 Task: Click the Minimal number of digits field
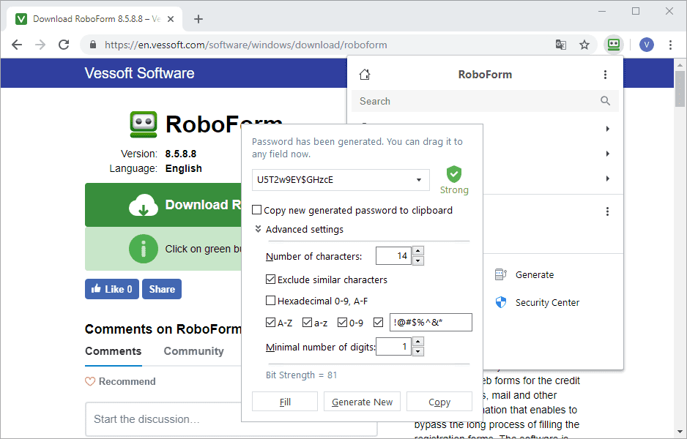pos(393,347)
